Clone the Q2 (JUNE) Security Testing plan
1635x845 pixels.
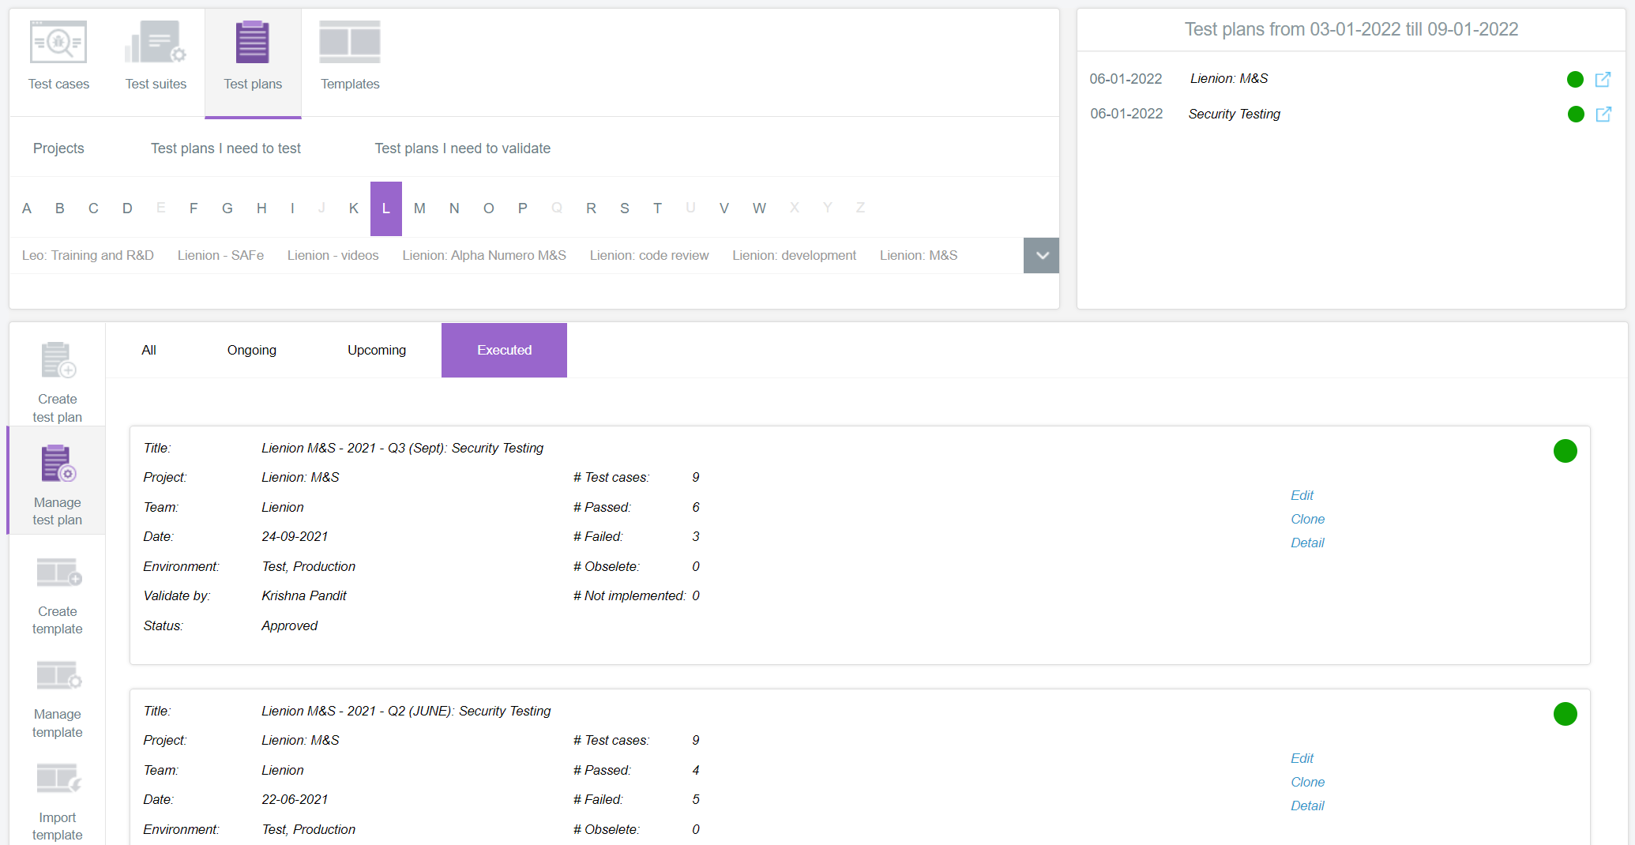[1307, 782]
